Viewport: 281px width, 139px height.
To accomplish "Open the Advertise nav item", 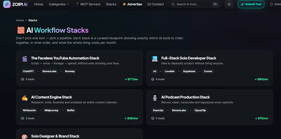I will 132,4.
